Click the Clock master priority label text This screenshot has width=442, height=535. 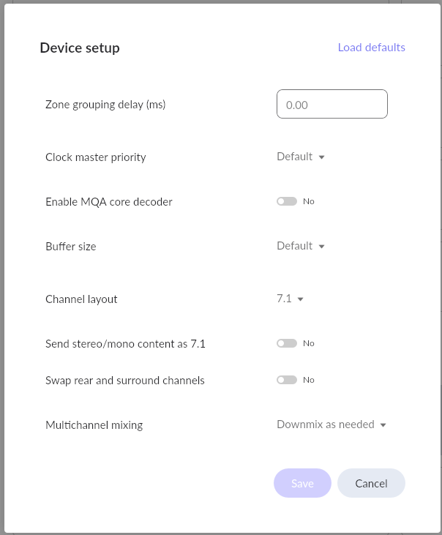click(x=96, y=157)
